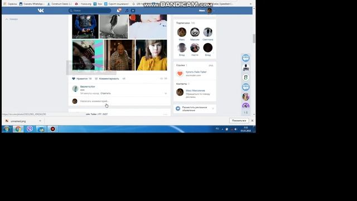Open Макс Максимов contact avatar
This screenshot has width=357, height=201.
pyautogui.click(x=180, y=92)
